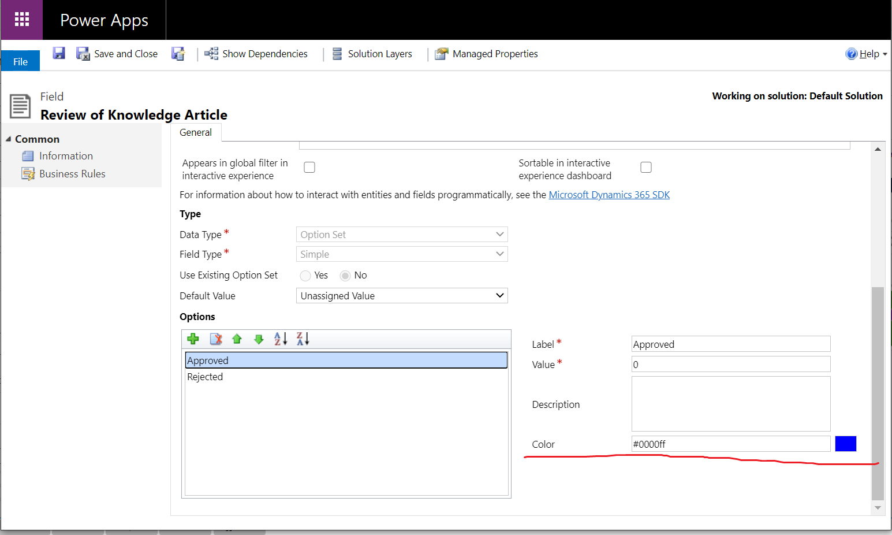892x535 pixels.
Task: Expand the Help dropdown arrow
Action: tap(885, 54)
